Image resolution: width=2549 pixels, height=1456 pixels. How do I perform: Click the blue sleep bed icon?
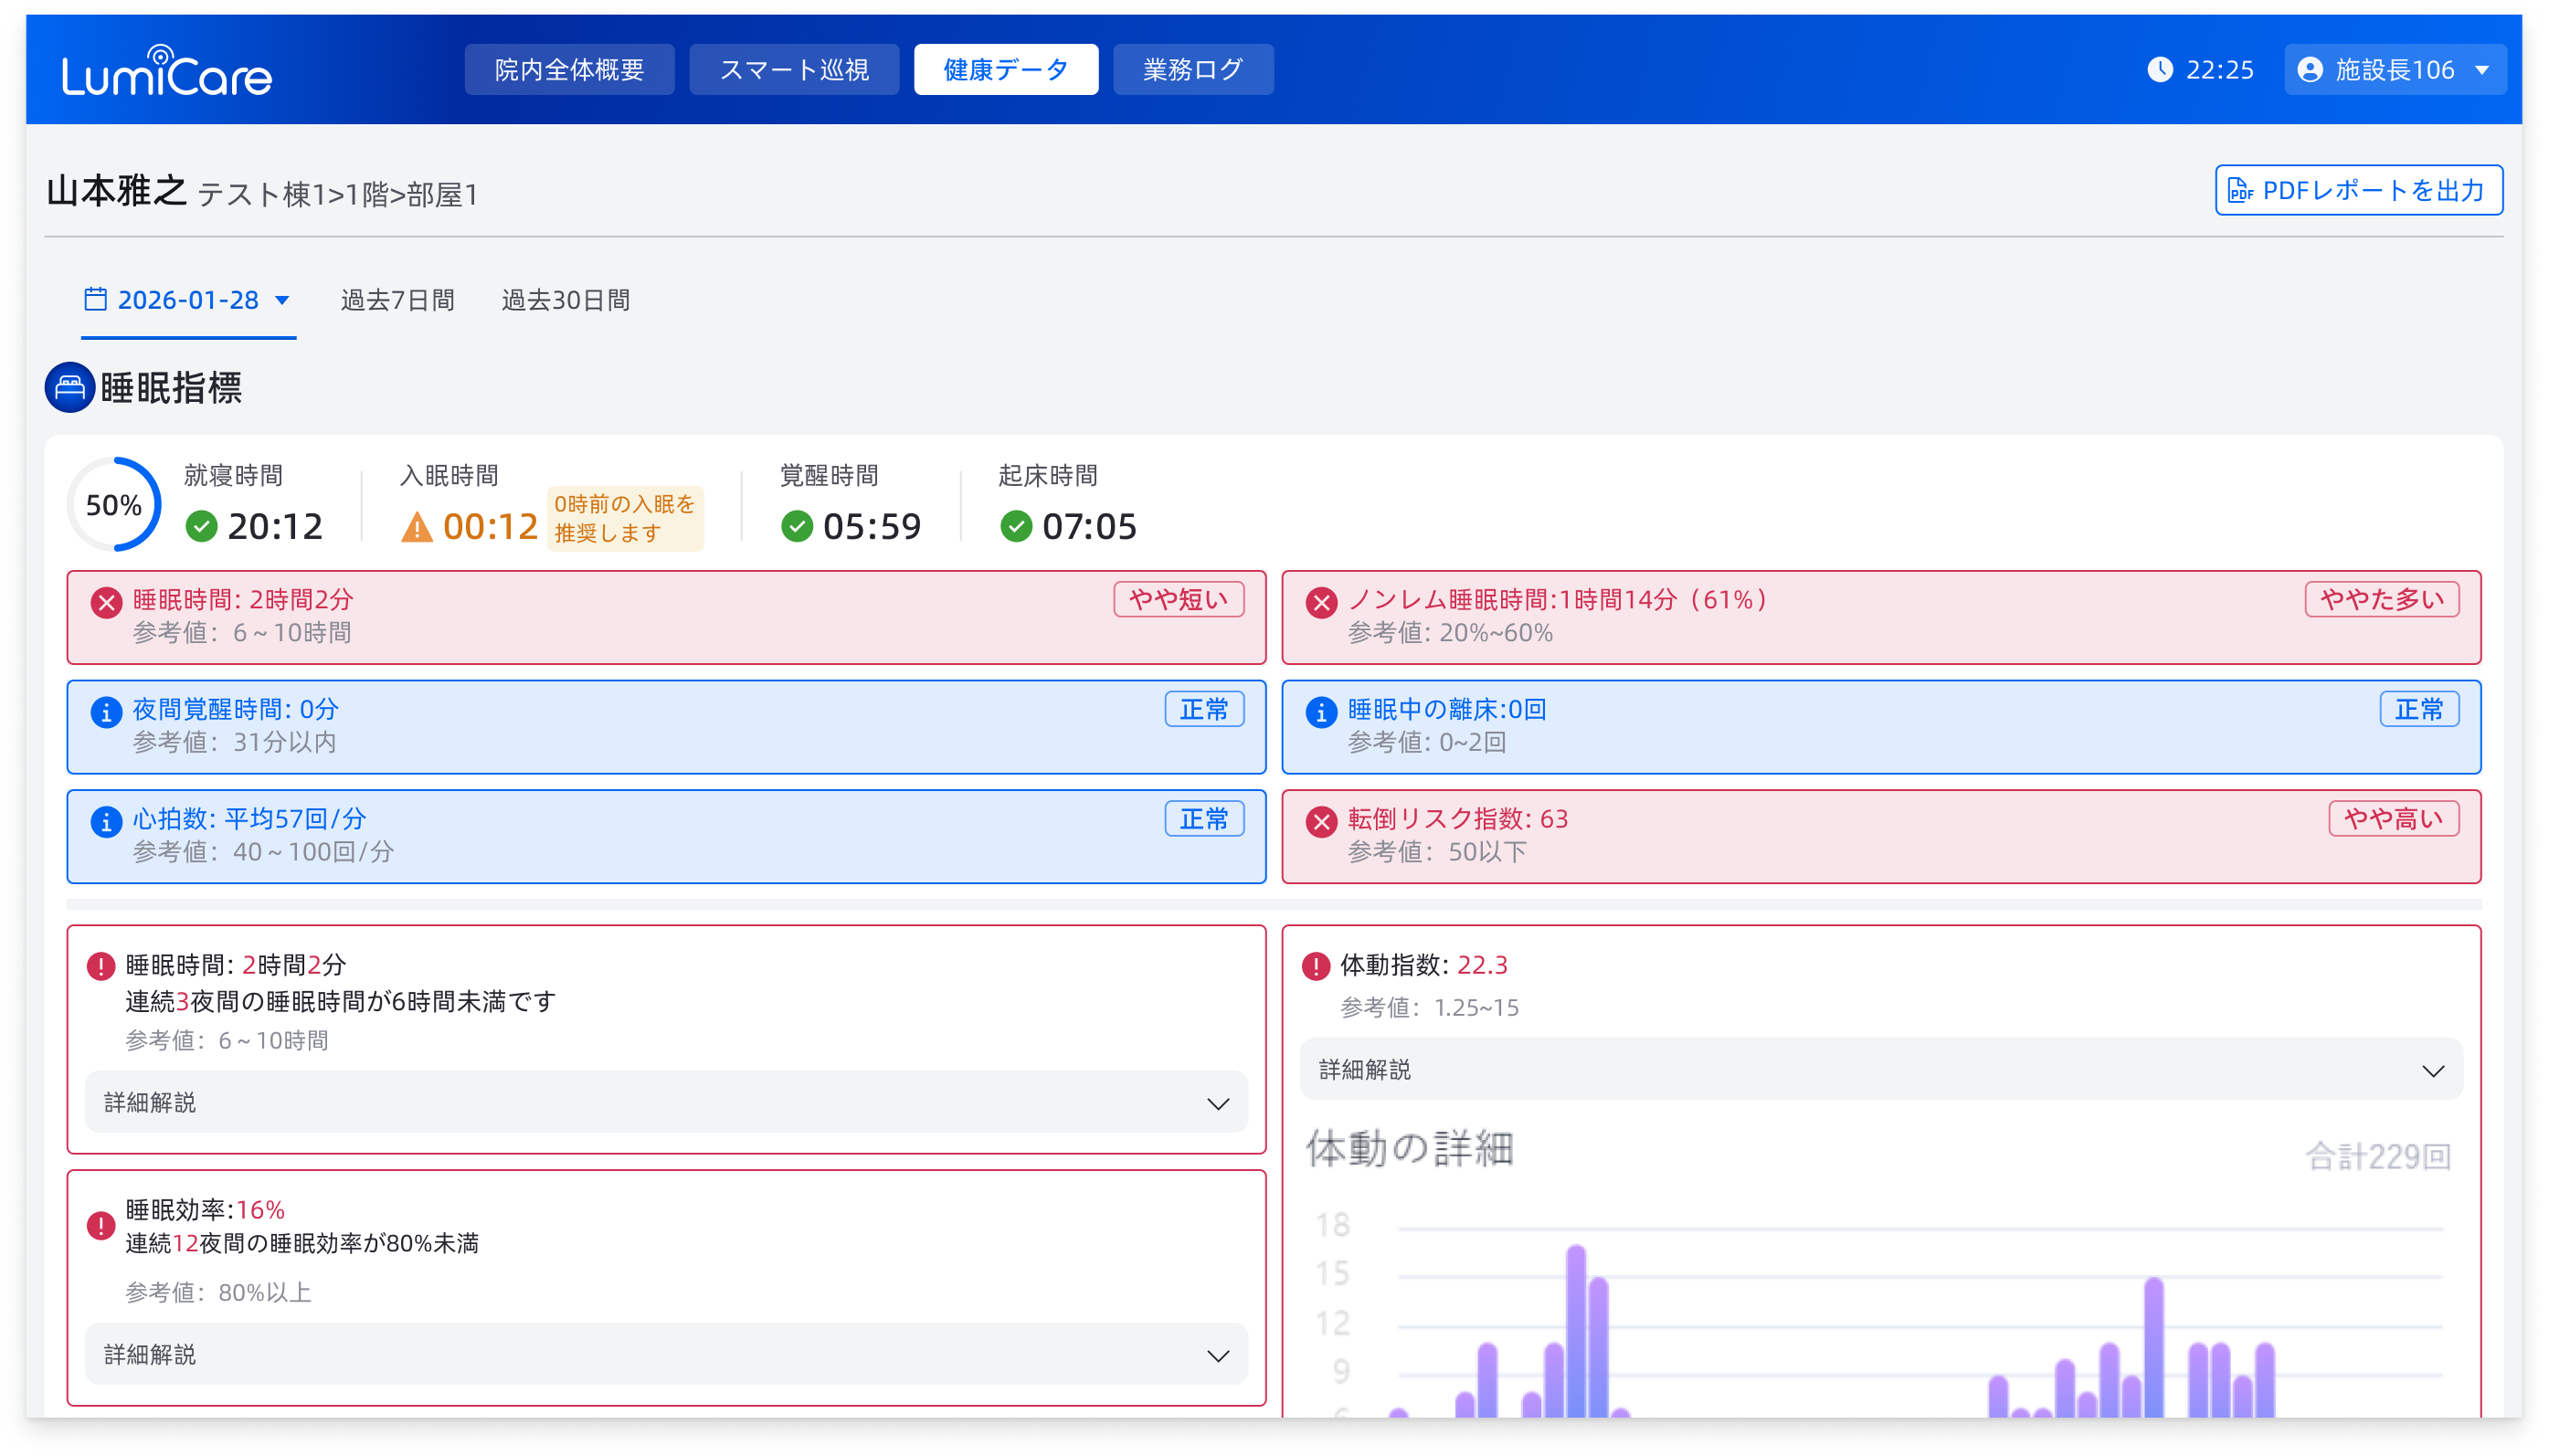coord(70,387)
